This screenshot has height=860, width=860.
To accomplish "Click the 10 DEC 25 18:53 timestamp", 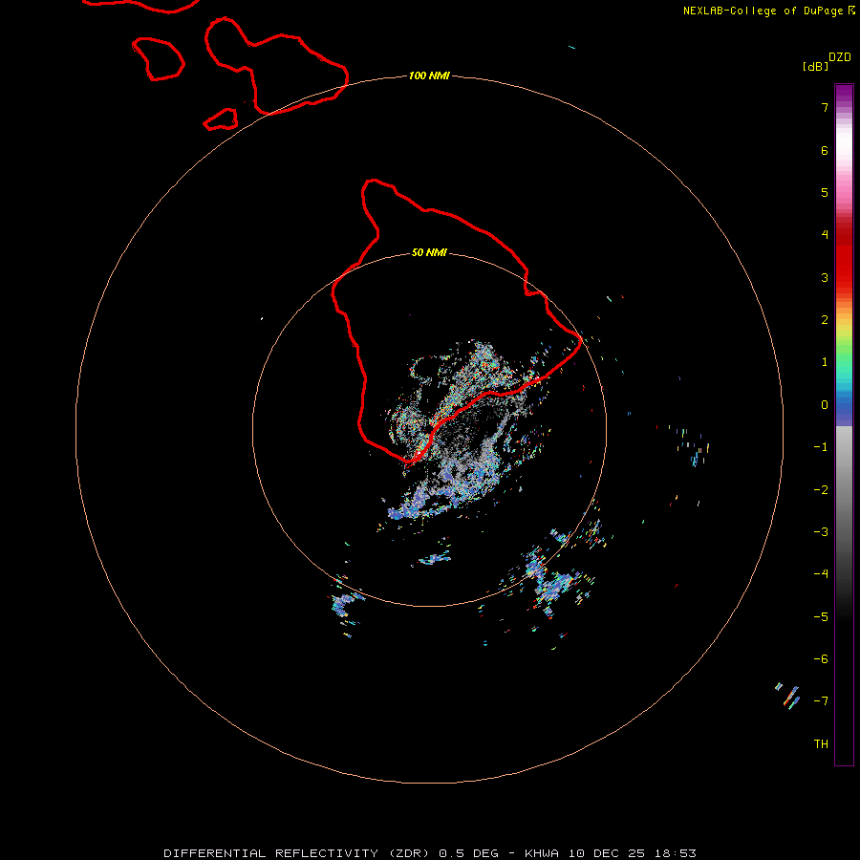I will tap(633, 853).
